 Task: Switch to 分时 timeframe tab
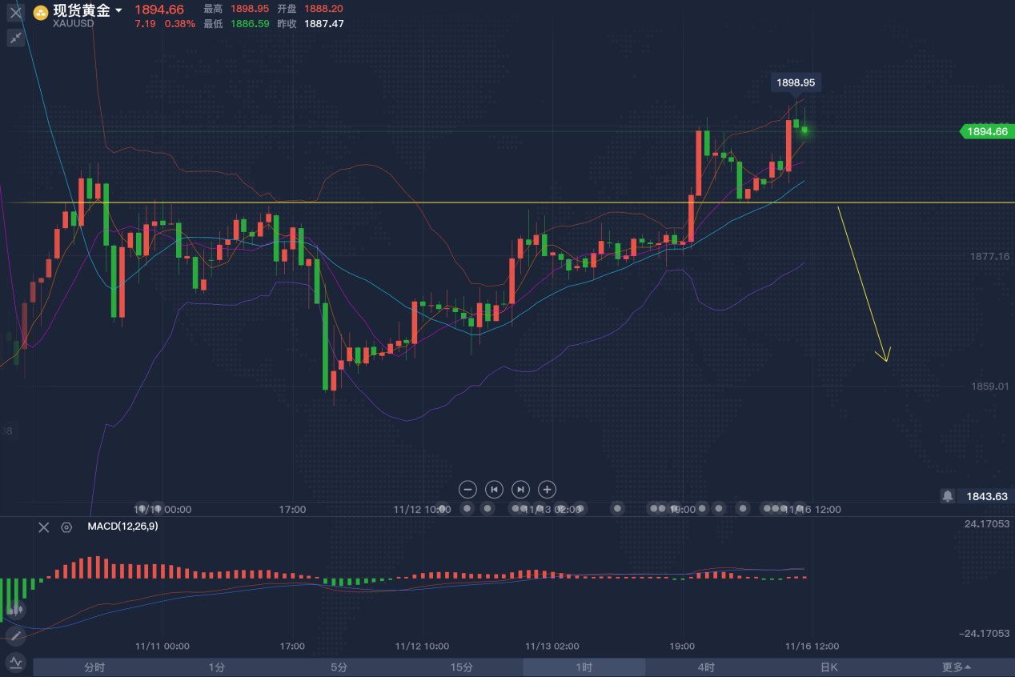click(x=94, y=667)
